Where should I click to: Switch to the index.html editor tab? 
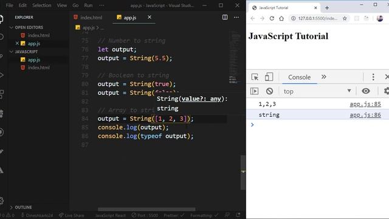(88, 18)
